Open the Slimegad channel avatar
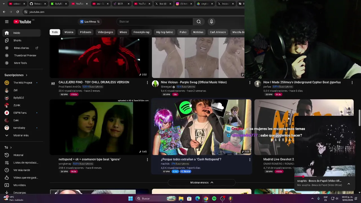Screen dimensions: 361x203 pyautogui.click(x=155, y=83)
